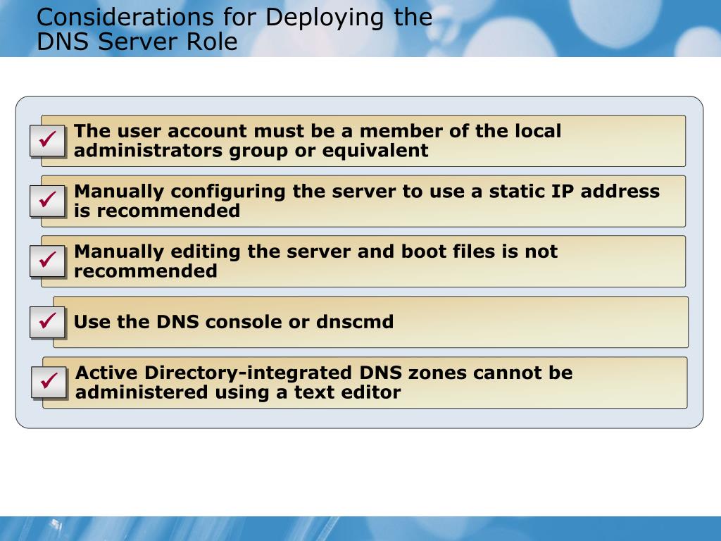Click text "Active Directory-integrated DNS zones cannot be"
The height and width of the screenshot is (541, 721).
324,373
